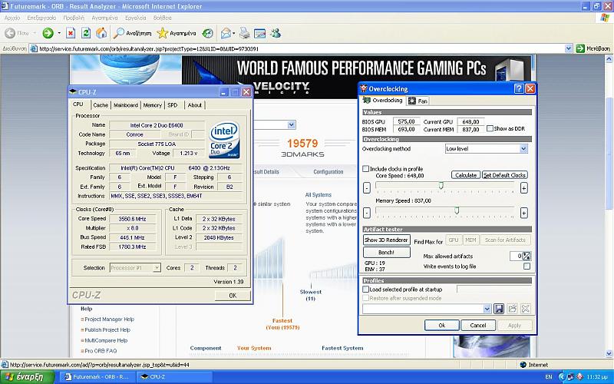Check Load selected profile at startup
614x384 pixels.
pos(366,290)
